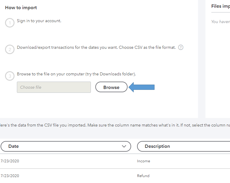The height and width of the screenshot is (183, 230).
Task: Click the italic 'You haven' message
Action: coord(221,22)
